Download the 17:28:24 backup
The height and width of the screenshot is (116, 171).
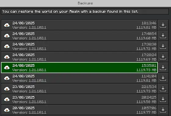tap(163, 57)
